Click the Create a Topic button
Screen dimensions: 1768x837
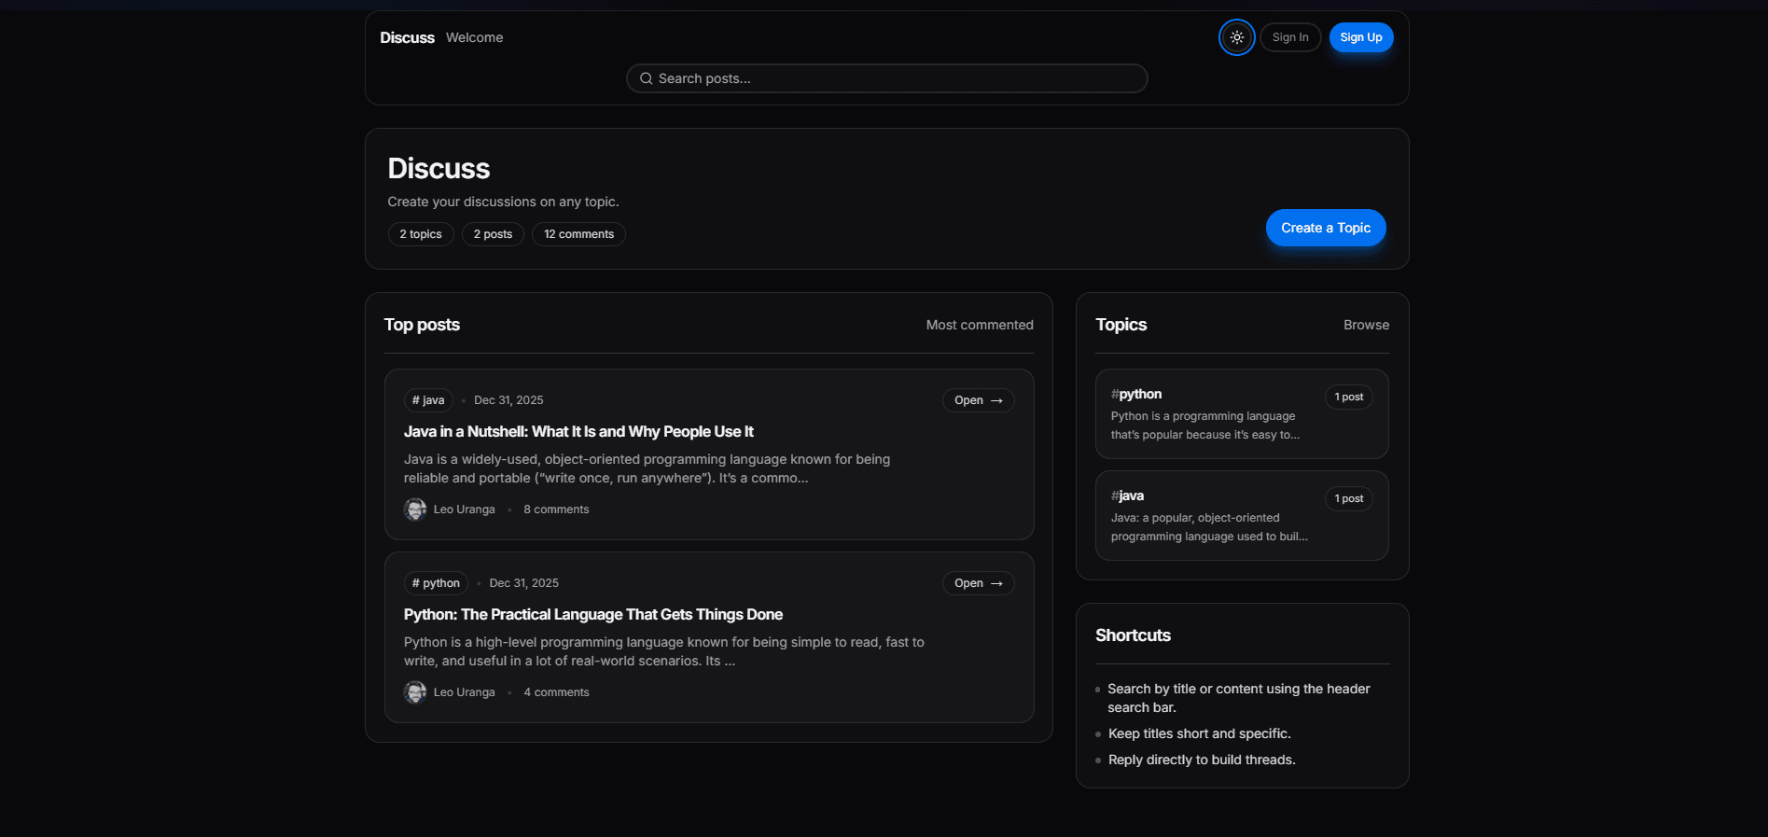pos(1325,228)
